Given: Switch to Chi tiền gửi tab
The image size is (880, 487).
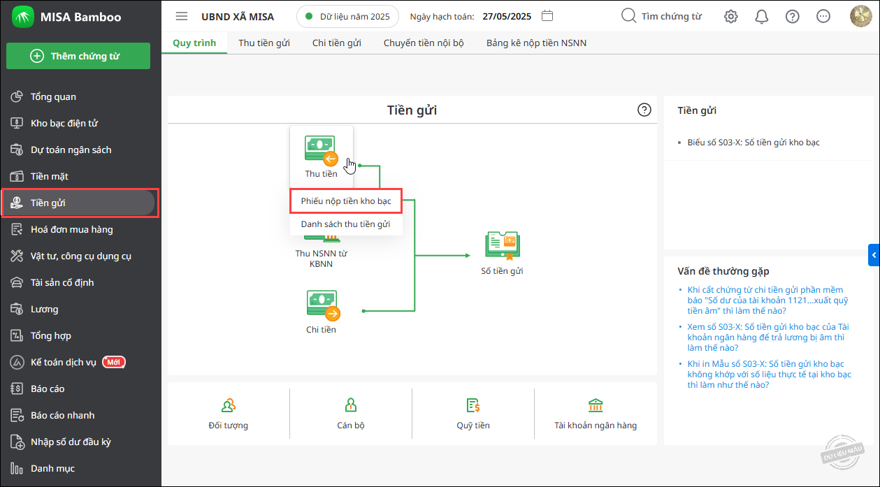Looking at the screenshot, I should click(337, 43).
